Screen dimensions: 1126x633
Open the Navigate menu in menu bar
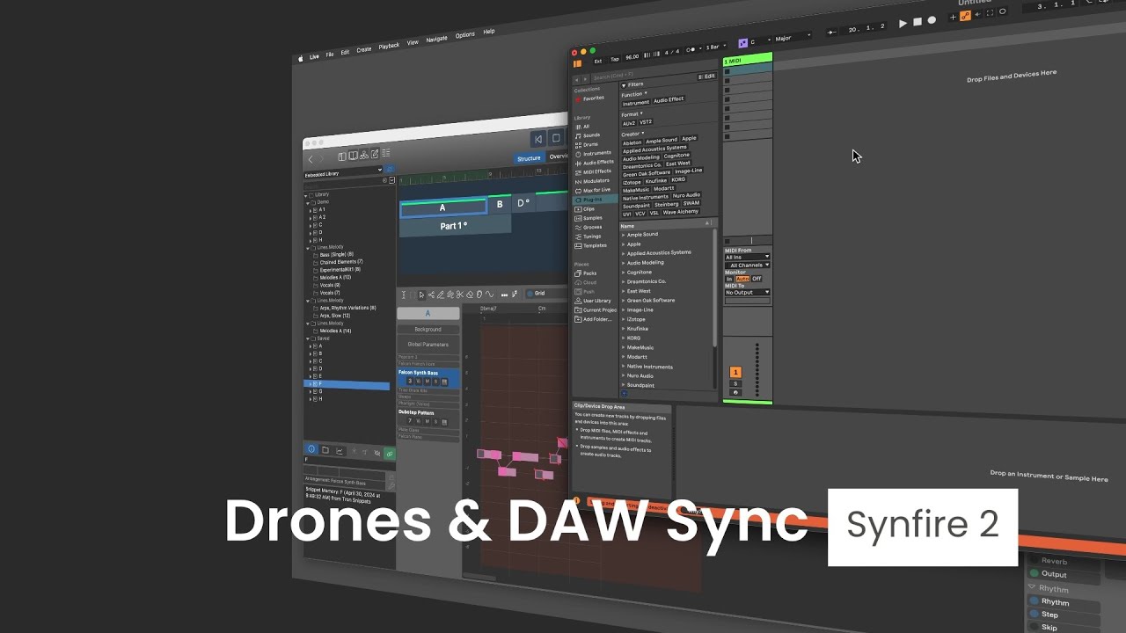click(436, 40)
